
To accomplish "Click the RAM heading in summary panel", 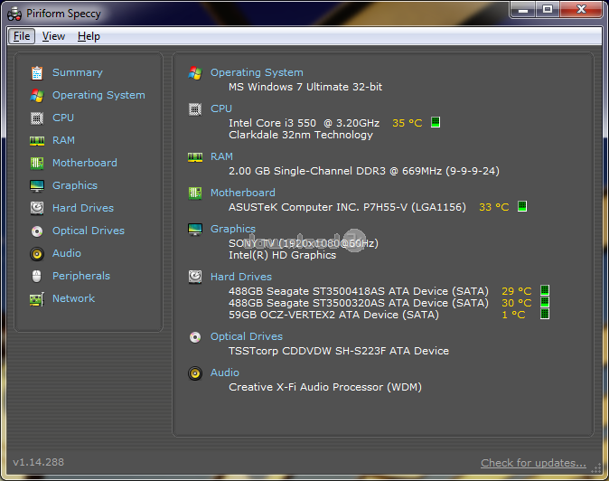I will point(221,156).
